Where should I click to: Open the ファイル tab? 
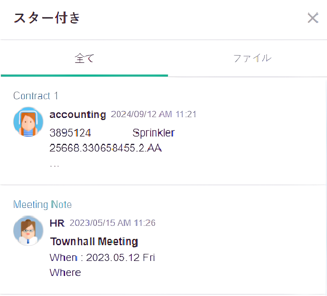tap(252, 58)
